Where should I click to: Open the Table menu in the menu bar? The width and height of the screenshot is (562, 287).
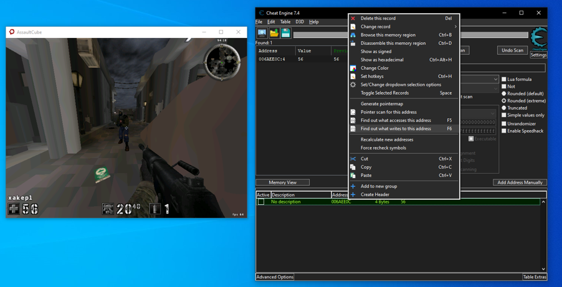[285, 22]
